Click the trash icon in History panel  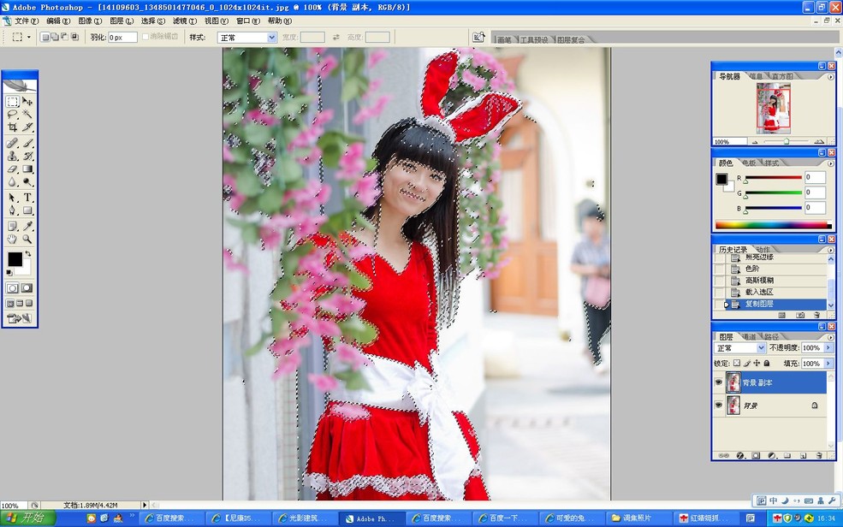(816, 315)
